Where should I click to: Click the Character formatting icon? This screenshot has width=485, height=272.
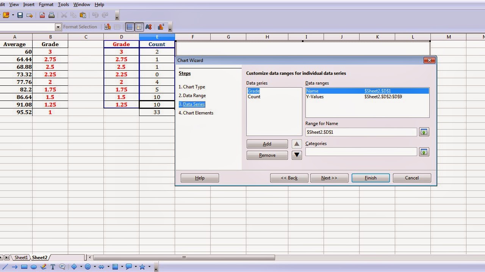(149, 27)
